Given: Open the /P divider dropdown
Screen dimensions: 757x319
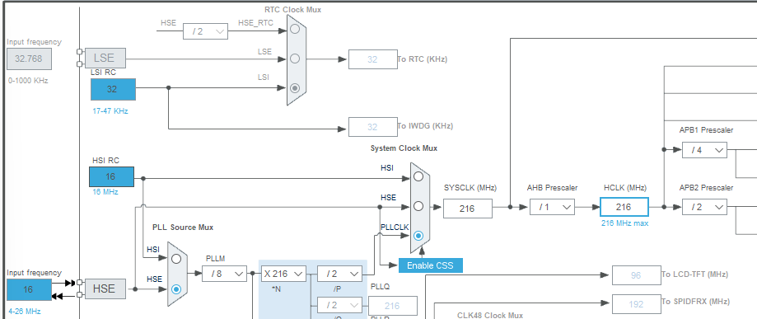Looking at the screenshot, I should pyautogui.click(x=339, y=274).
